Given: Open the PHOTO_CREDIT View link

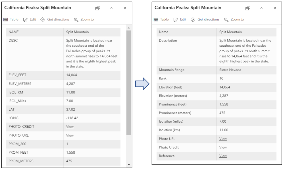Looking at the screenshot, I should tap(70, 127).
